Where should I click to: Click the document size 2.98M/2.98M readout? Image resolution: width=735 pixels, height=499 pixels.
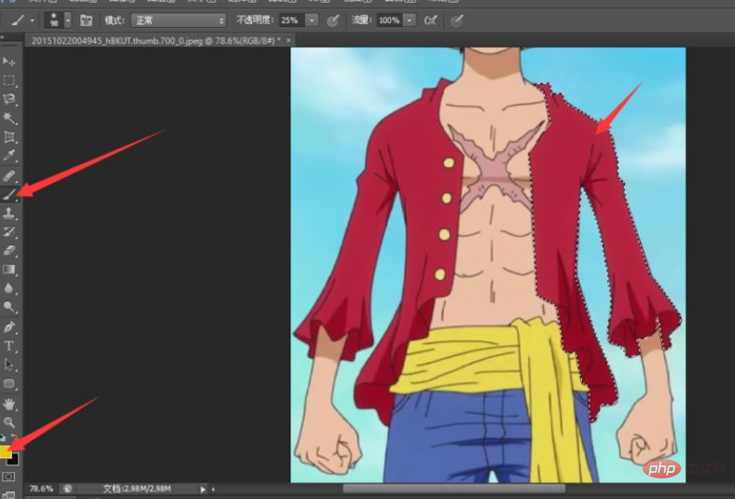point(136,489)
